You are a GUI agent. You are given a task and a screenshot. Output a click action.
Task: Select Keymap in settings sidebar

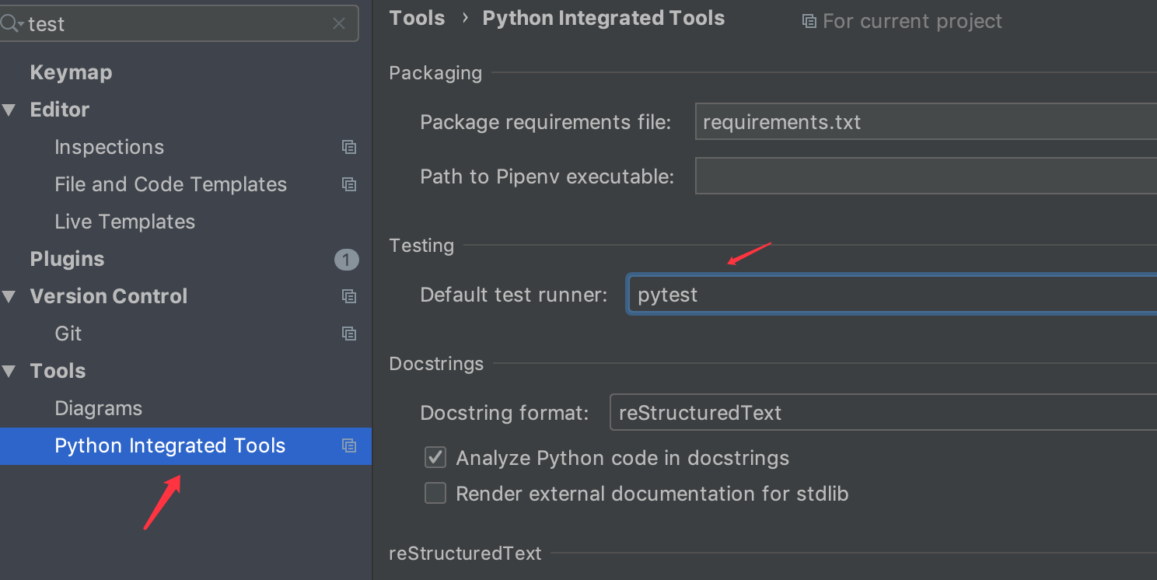[x=71, y=72]
